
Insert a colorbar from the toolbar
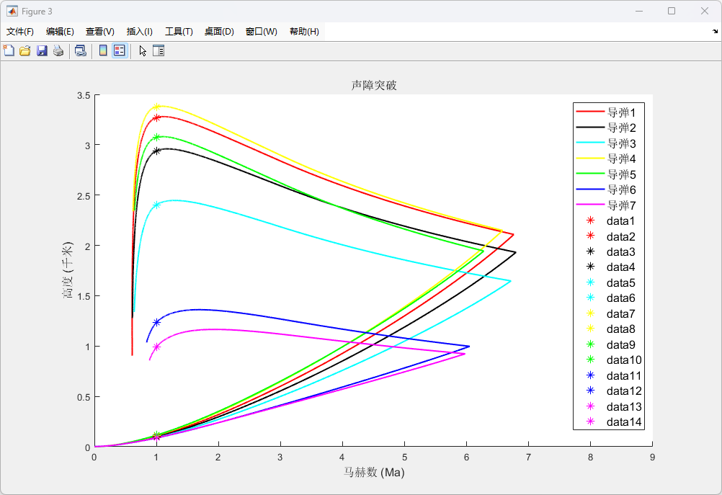[103, 50]
